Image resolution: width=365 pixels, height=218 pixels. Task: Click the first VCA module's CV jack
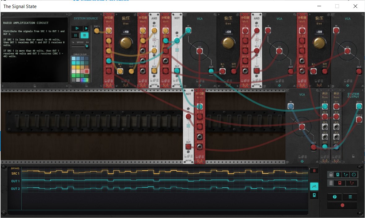point(199,51)
